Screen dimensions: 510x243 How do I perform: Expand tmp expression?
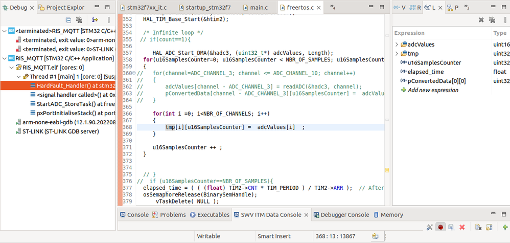click(397, 53)
